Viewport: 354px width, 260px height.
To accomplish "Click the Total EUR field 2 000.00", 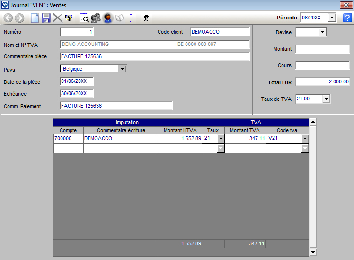I will [323, 82].
